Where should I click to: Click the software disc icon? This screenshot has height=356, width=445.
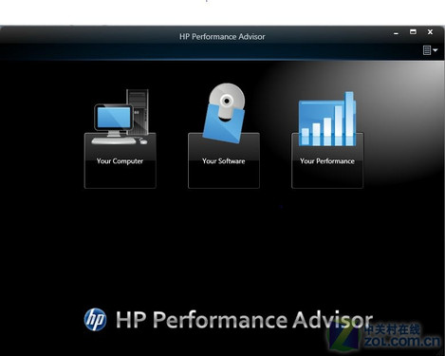[224, 113]
